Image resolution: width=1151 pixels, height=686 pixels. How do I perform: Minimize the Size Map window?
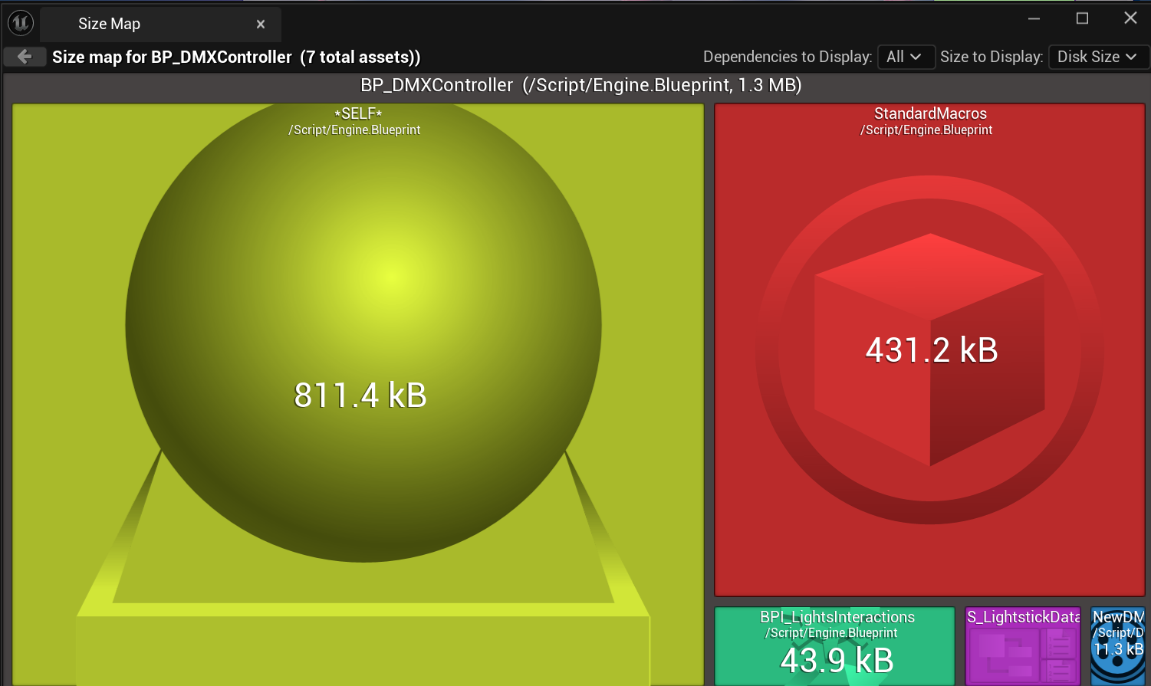coord(1034,18)
